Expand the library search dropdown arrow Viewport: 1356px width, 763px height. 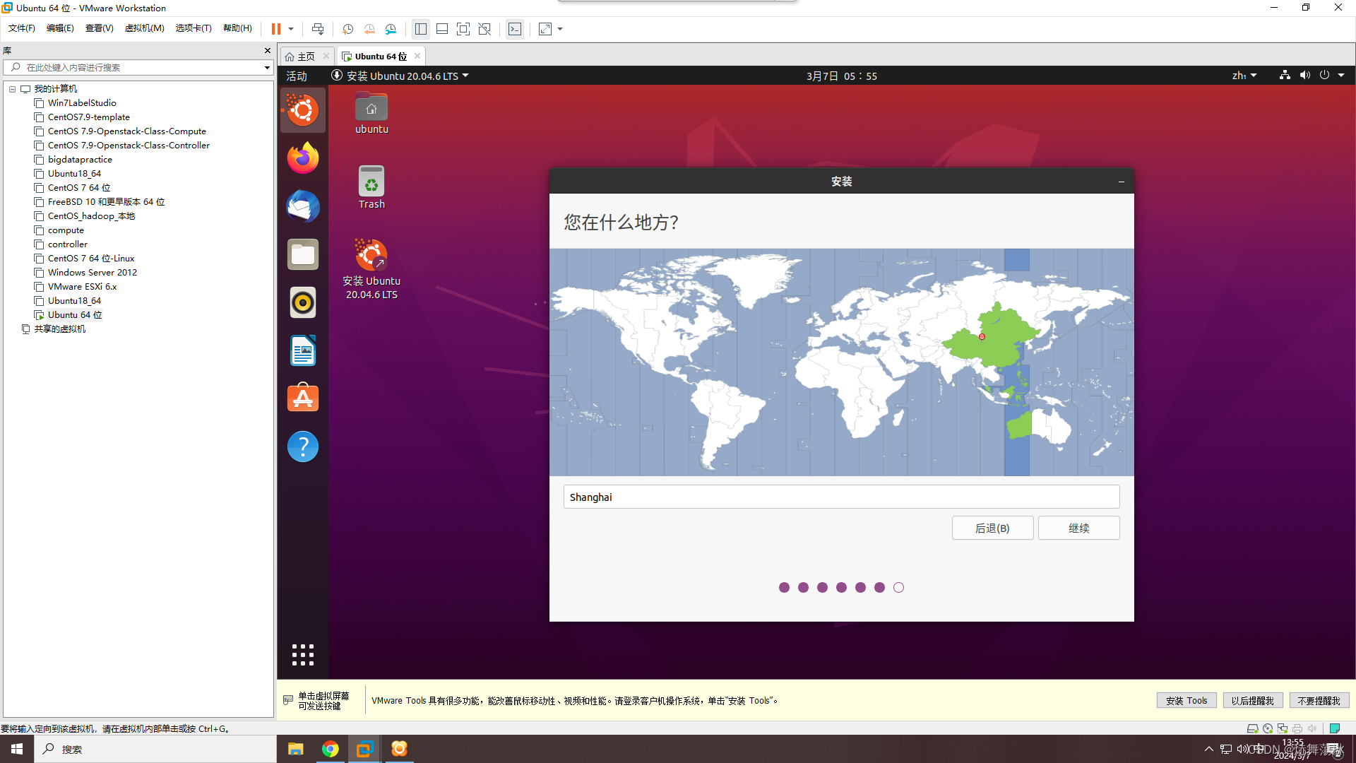click(x=267, y=68)
